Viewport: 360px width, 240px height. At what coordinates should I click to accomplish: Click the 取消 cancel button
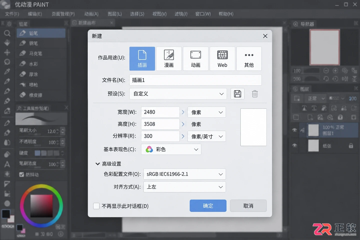pos(248,206)
